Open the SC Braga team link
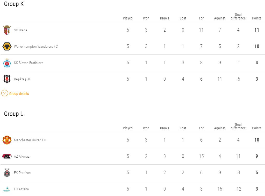Screen dimensions: 265x196 (x=20, y=30)
